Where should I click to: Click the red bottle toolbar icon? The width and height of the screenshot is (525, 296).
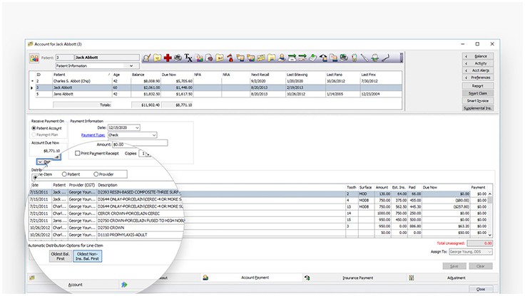pos(230,58)
